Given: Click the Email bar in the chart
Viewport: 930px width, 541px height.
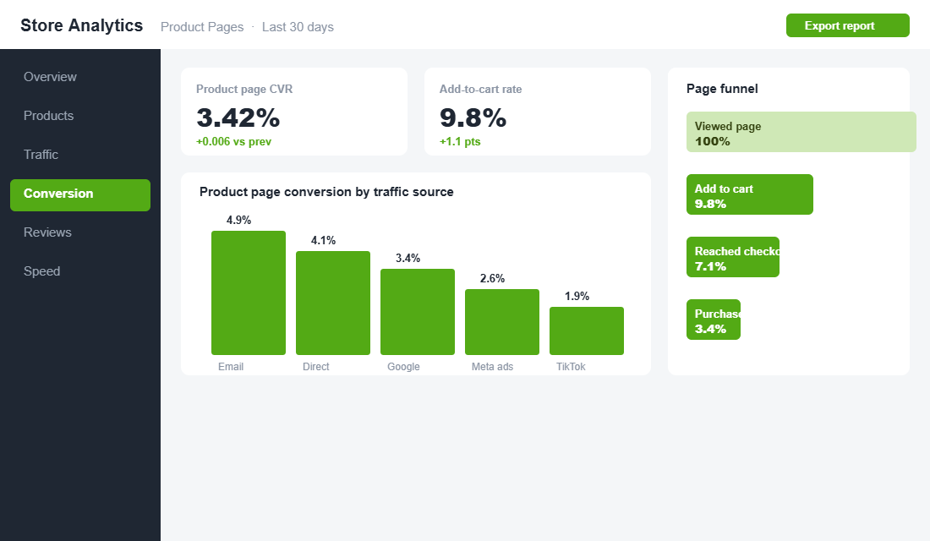Looking at the screenshot, I should point(249,293).
